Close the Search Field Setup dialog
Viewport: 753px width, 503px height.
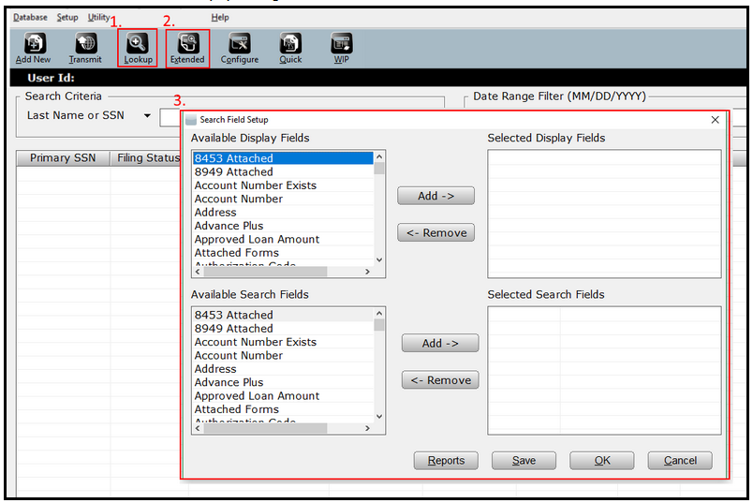[716, 120]
